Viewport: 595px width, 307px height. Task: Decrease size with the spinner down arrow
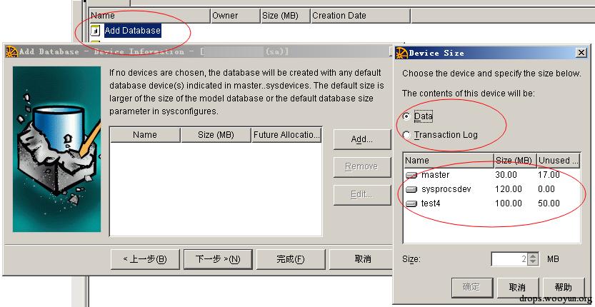[533, 262]
